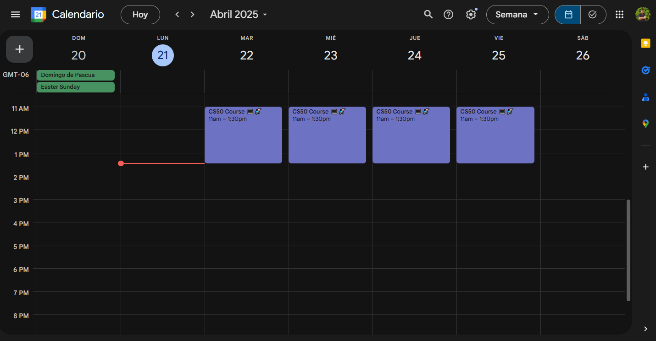Select Wednesday 23 day header
Screen dimensions: 656x341
[x=331, y=55]
